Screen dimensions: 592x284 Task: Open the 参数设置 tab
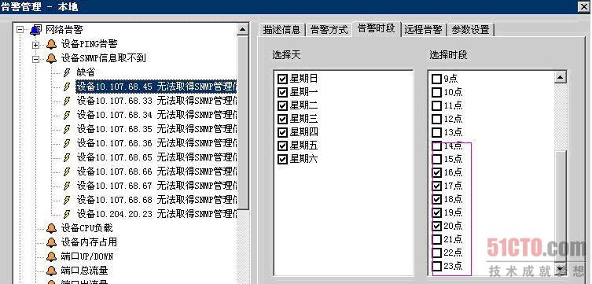coord(470,30)
